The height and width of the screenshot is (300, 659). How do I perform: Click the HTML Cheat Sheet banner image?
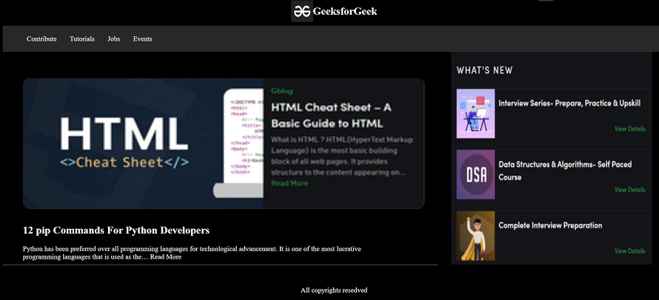point(143,143)
